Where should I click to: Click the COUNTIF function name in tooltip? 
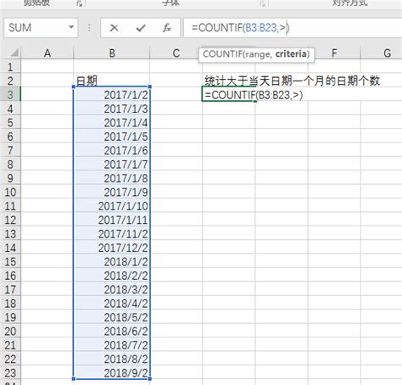222,54
